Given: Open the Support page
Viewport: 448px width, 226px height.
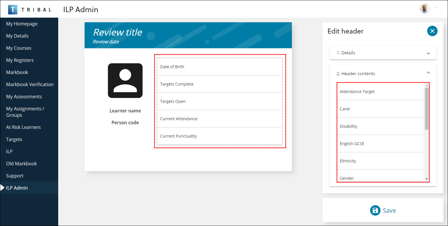Looking at the screenshot, I should point(15,176).
